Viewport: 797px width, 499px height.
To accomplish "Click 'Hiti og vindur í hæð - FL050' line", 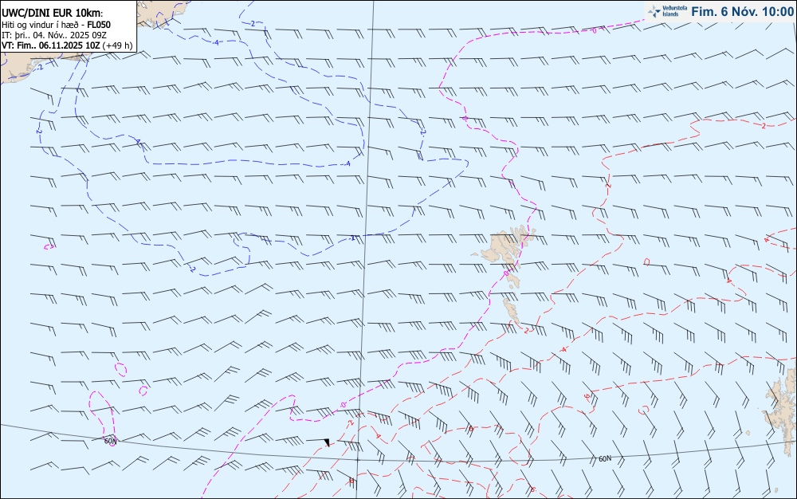I will pos(56,25).
